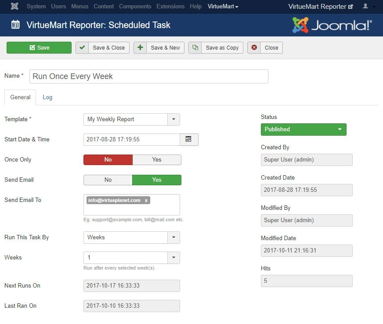Open the Menus menu
The image size is (383, 324).
click(x=79, y=6)
